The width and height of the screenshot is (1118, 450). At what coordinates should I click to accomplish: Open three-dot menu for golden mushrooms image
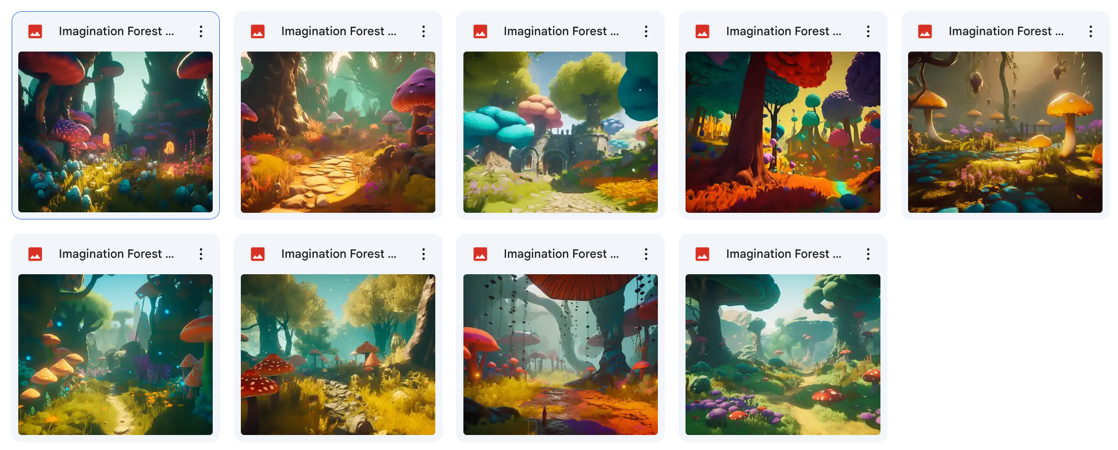coord(1091,31)
